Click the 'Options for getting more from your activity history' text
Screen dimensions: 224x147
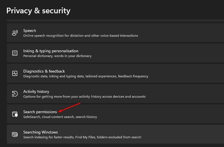pos(84,97)
